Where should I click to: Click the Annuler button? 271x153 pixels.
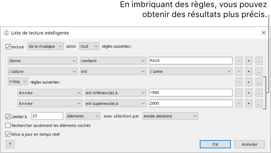(x=249, y=144)
